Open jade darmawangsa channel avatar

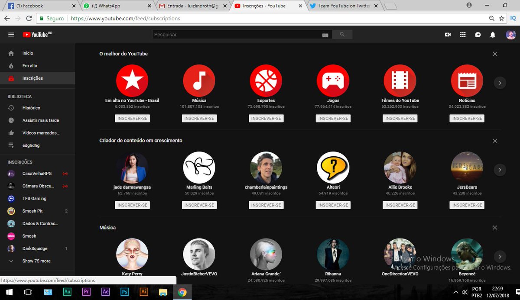tap(132, 168)
